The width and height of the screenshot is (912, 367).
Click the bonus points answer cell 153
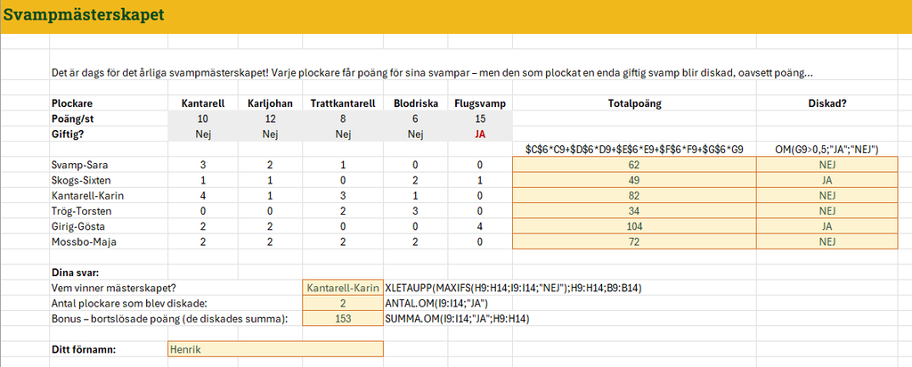point(343,319)
